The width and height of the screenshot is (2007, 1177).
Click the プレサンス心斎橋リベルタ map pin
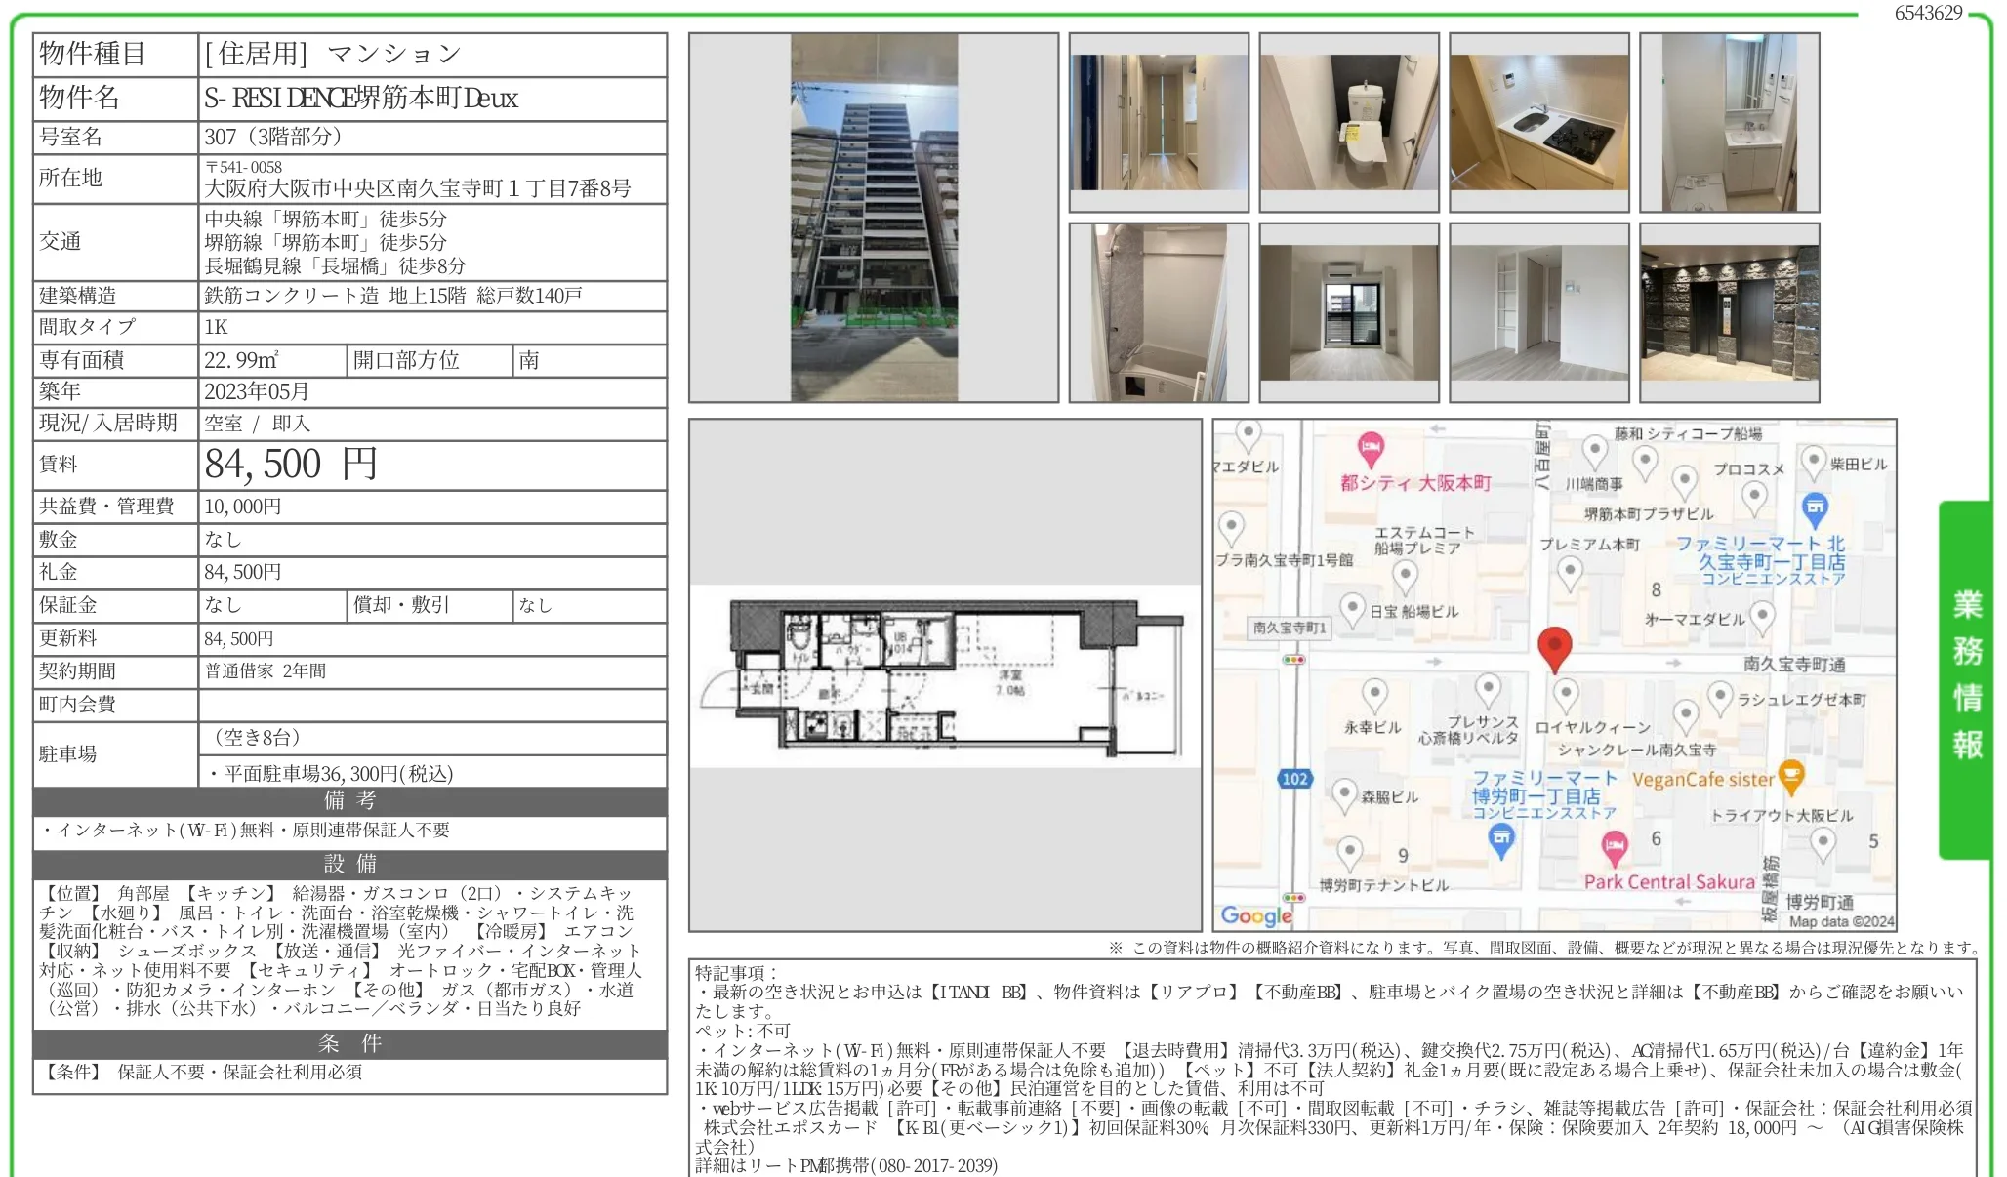1487,690
